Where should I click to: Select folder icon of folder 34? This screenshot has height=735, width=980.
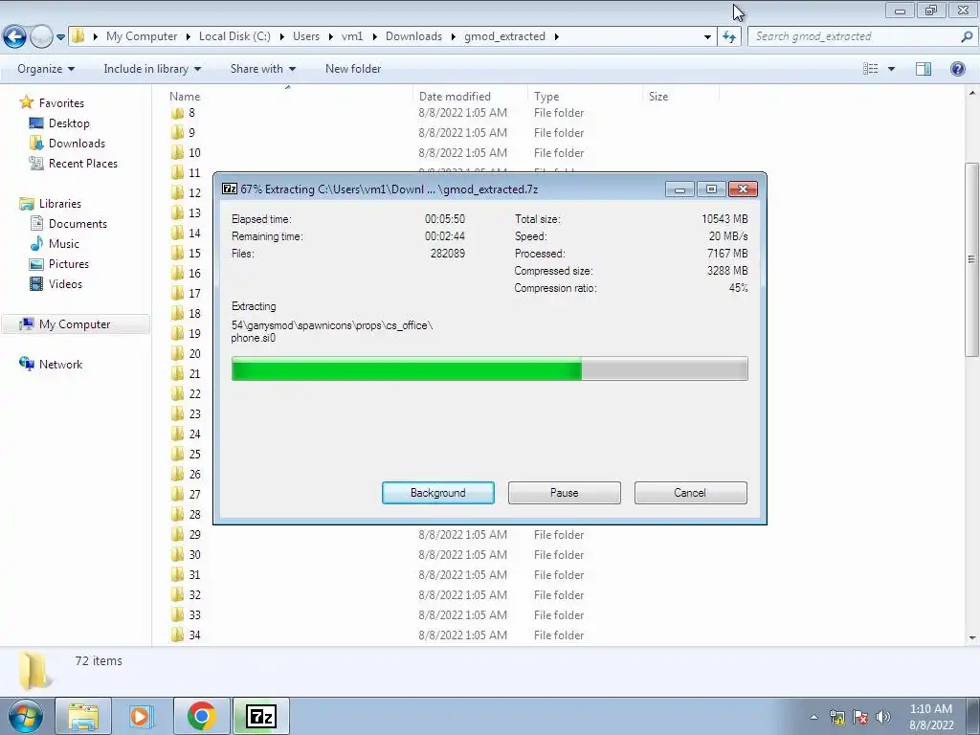point(177,635)
